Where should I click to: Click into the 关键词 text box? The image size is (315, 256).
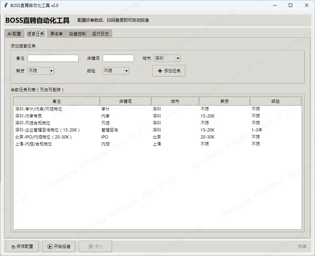pos(118,58)
